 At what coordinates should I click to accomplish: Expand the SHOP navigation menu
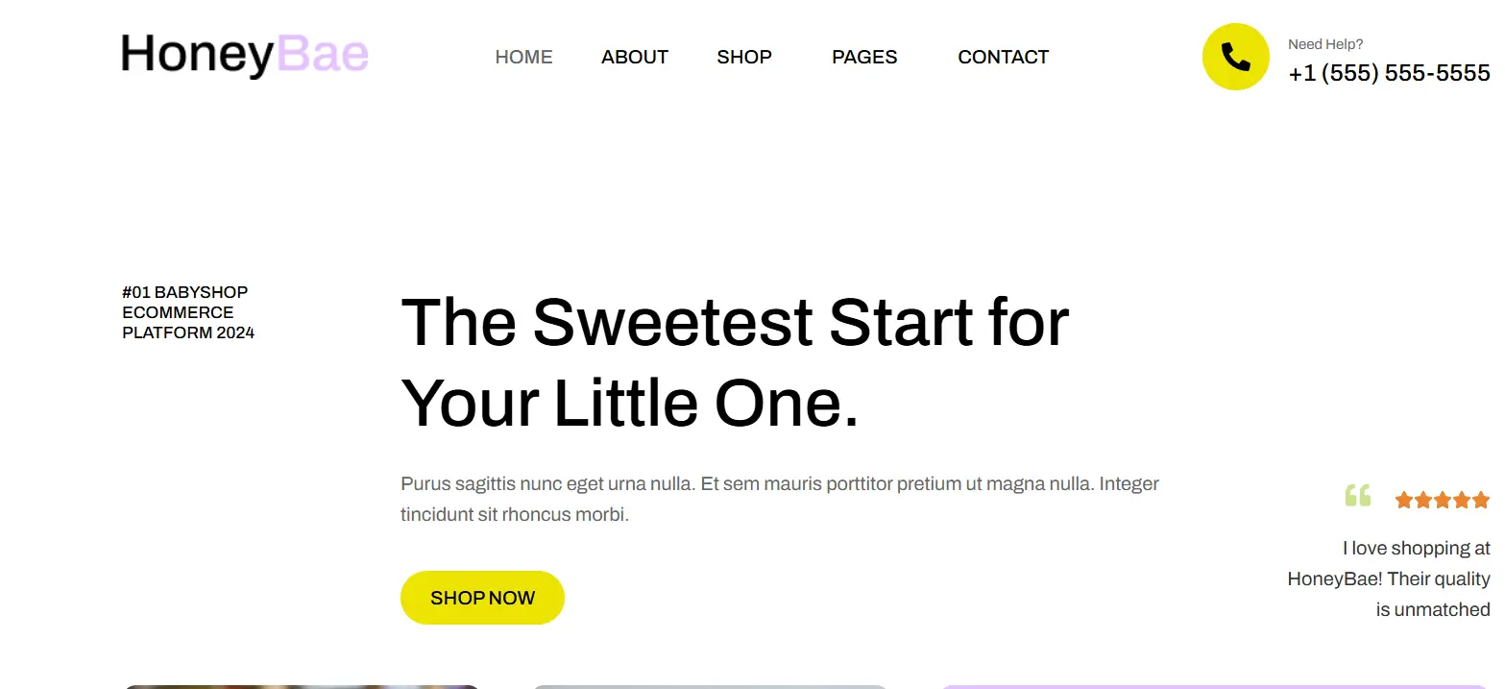(x=744, y=57)
